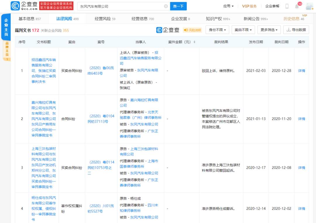Click the 著作权权属纠纷 cause cell
Viewport: 316px width, 223px height.
(x=72, y=208)
